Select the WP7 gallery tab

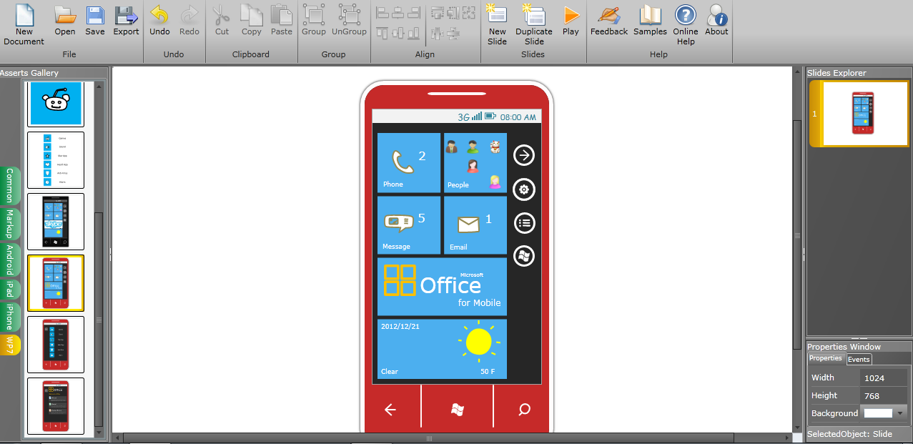[x=10, y=345]
